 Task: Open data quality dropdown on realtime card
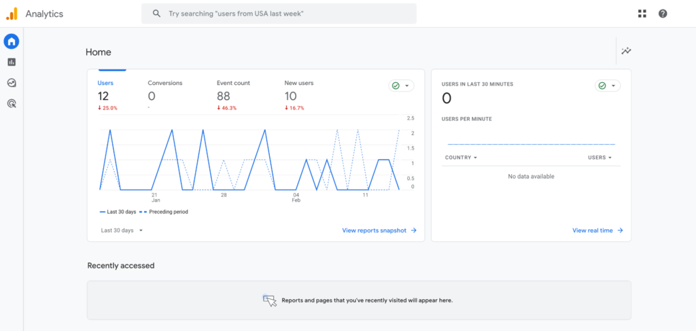[608, 86]
